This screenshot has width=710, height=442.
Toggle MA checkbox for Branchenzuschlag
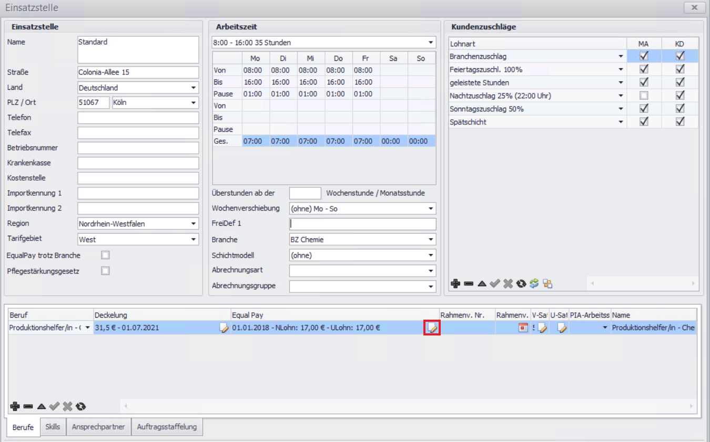(644, 56)
